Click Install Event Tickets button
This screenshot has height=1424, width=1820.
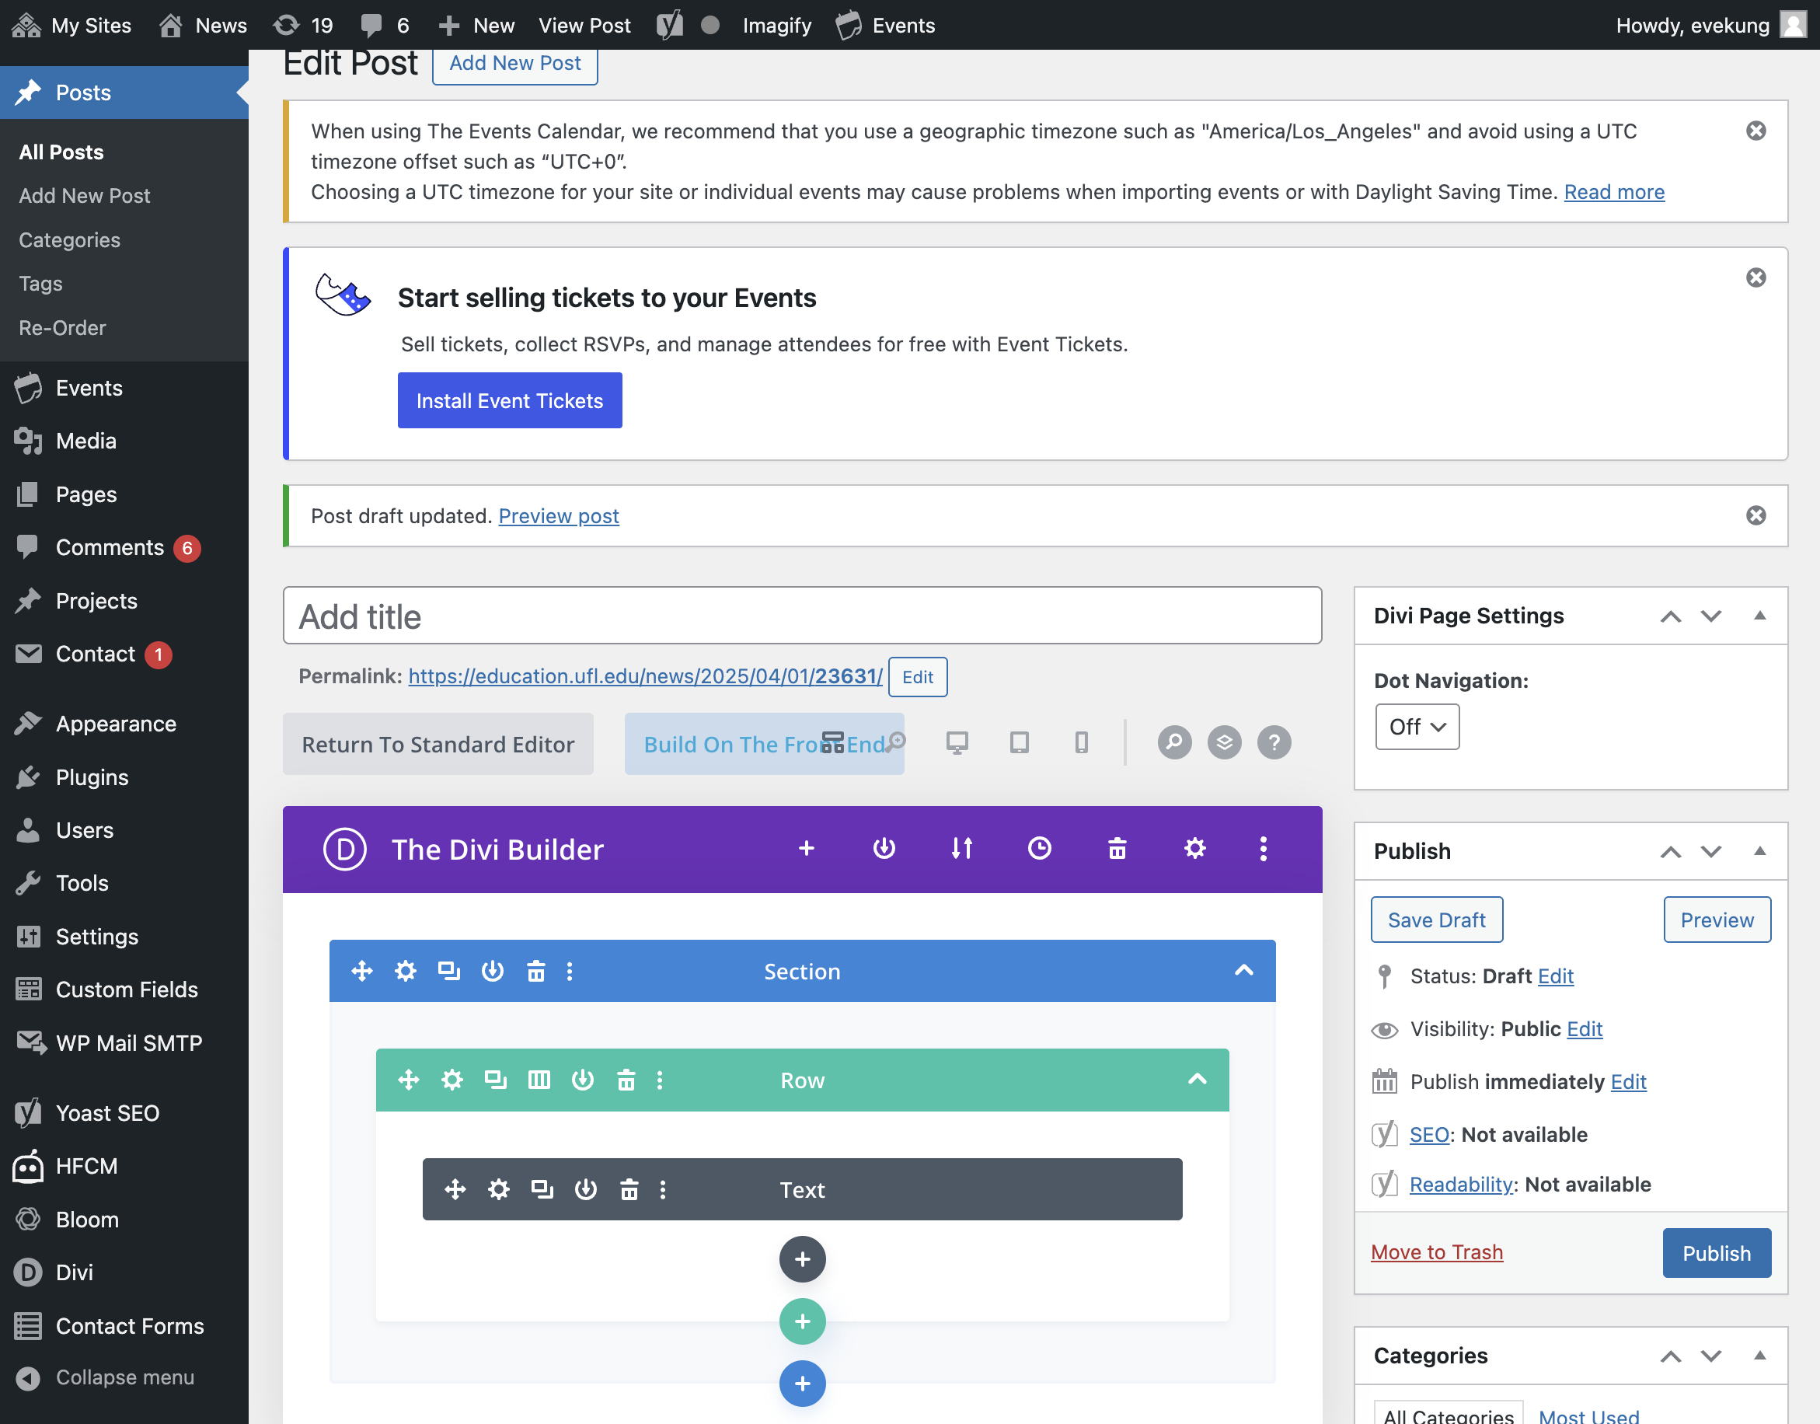pyautogui.click(x=509, y=401)
